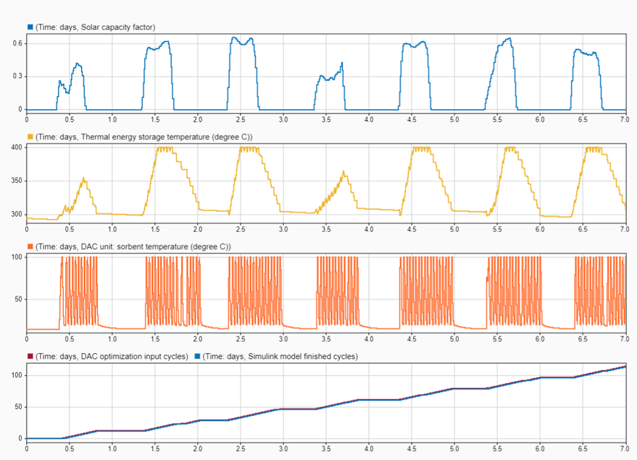Click the orange DAC sorbent temperature legend marker

(x=30, y=247)
